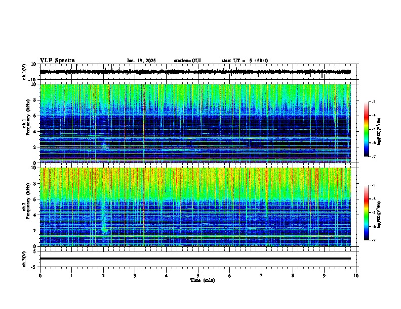The width and height of the screenshot is (401, 309).
Task: Click time axis tick label "7"
Action: (261, 276)
